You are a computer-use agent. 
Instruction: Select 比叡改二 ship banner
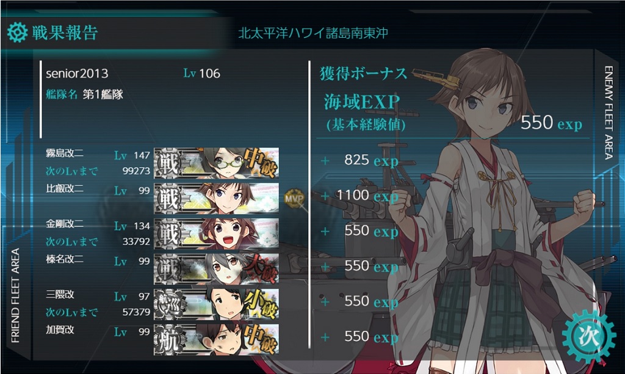point(217,198)
